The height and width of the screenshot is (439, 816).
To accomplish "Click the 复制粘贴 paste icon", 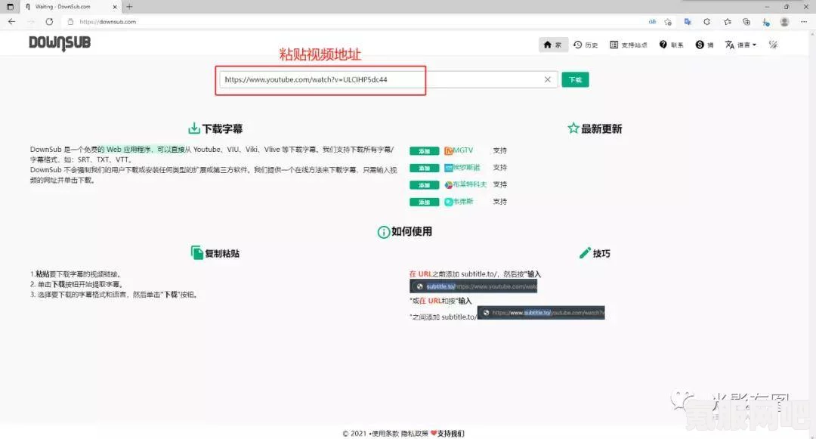I will pyautogui.click(x=196, y=253).
